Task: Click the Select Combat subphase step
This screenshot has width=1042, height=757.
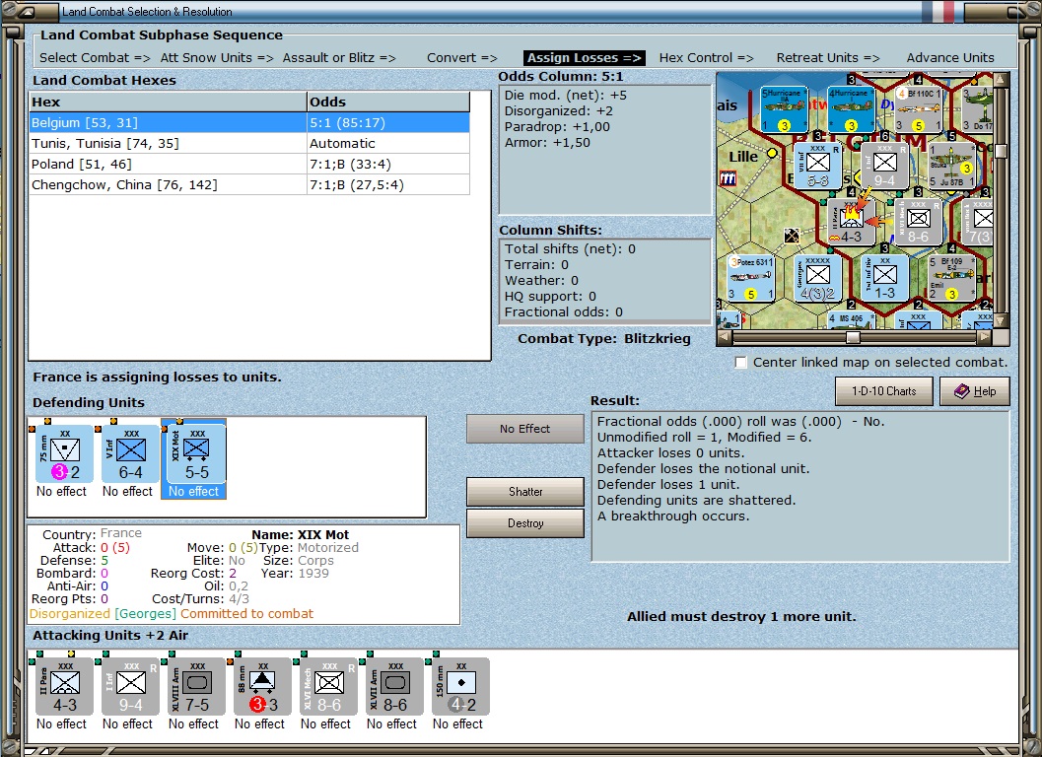Action: (95, 58)
